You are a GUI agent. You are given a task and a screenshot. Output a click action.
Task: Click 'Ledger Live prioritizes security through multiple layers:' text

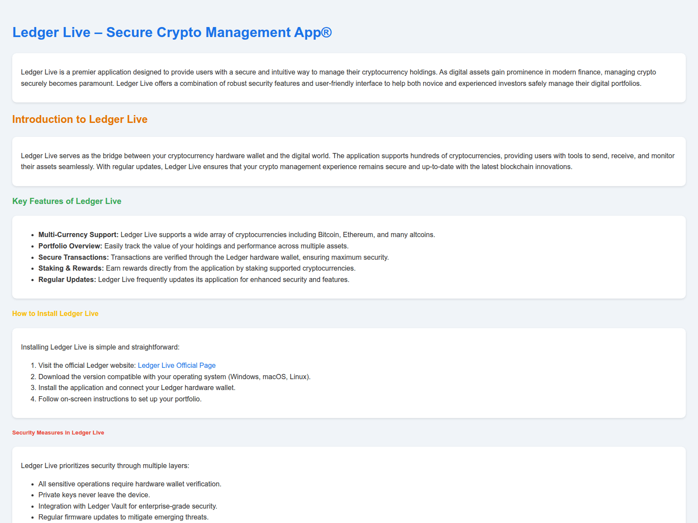tap(105, 465)
